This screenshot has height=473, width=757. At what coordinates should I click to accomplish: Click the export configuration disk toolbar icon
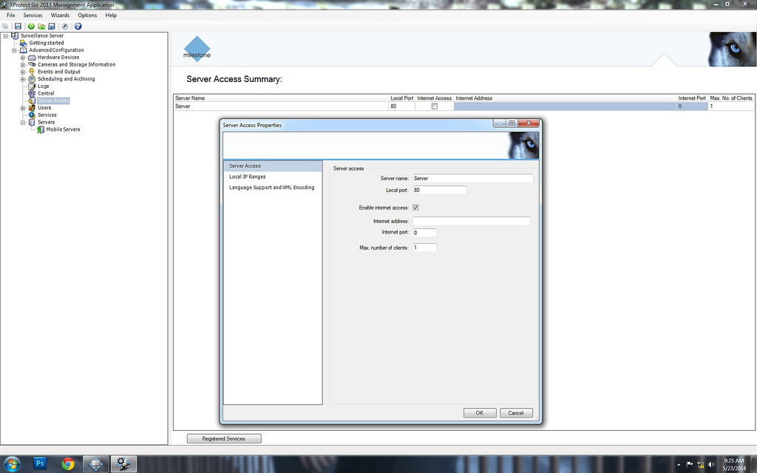point(52,26)
